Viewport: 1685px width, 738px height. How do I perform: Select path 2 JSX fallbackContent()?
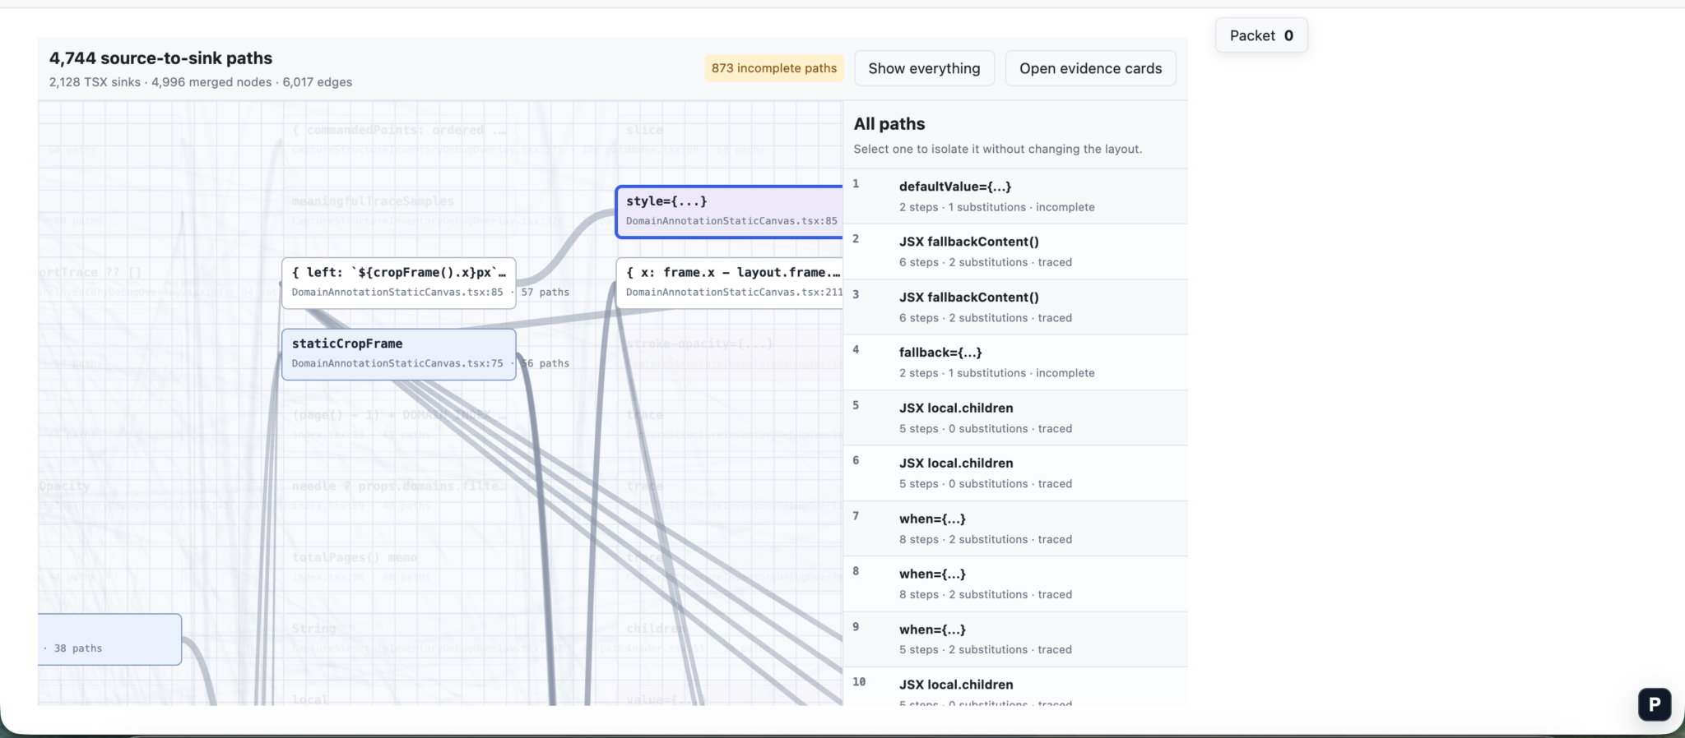1015,251
